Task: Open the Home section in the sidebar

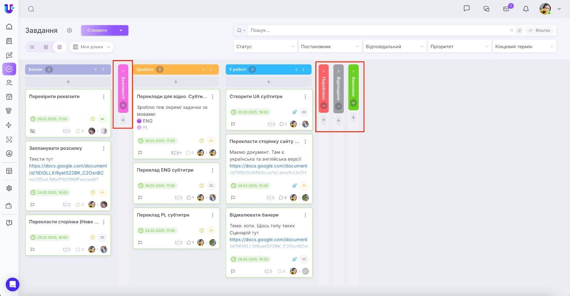Action: pyautogui.click(x=9, y=27)
